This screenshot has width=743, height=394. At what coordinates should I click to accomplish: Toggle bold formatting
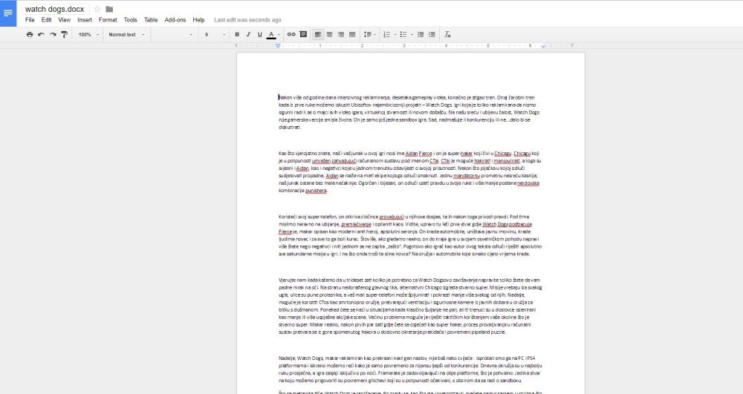pos(237,35)
